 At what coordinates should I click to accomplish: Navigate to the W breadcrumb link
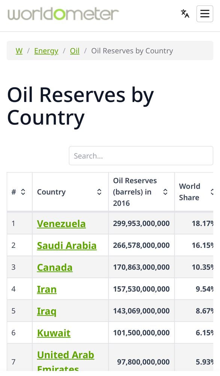[x=19, y=50]
